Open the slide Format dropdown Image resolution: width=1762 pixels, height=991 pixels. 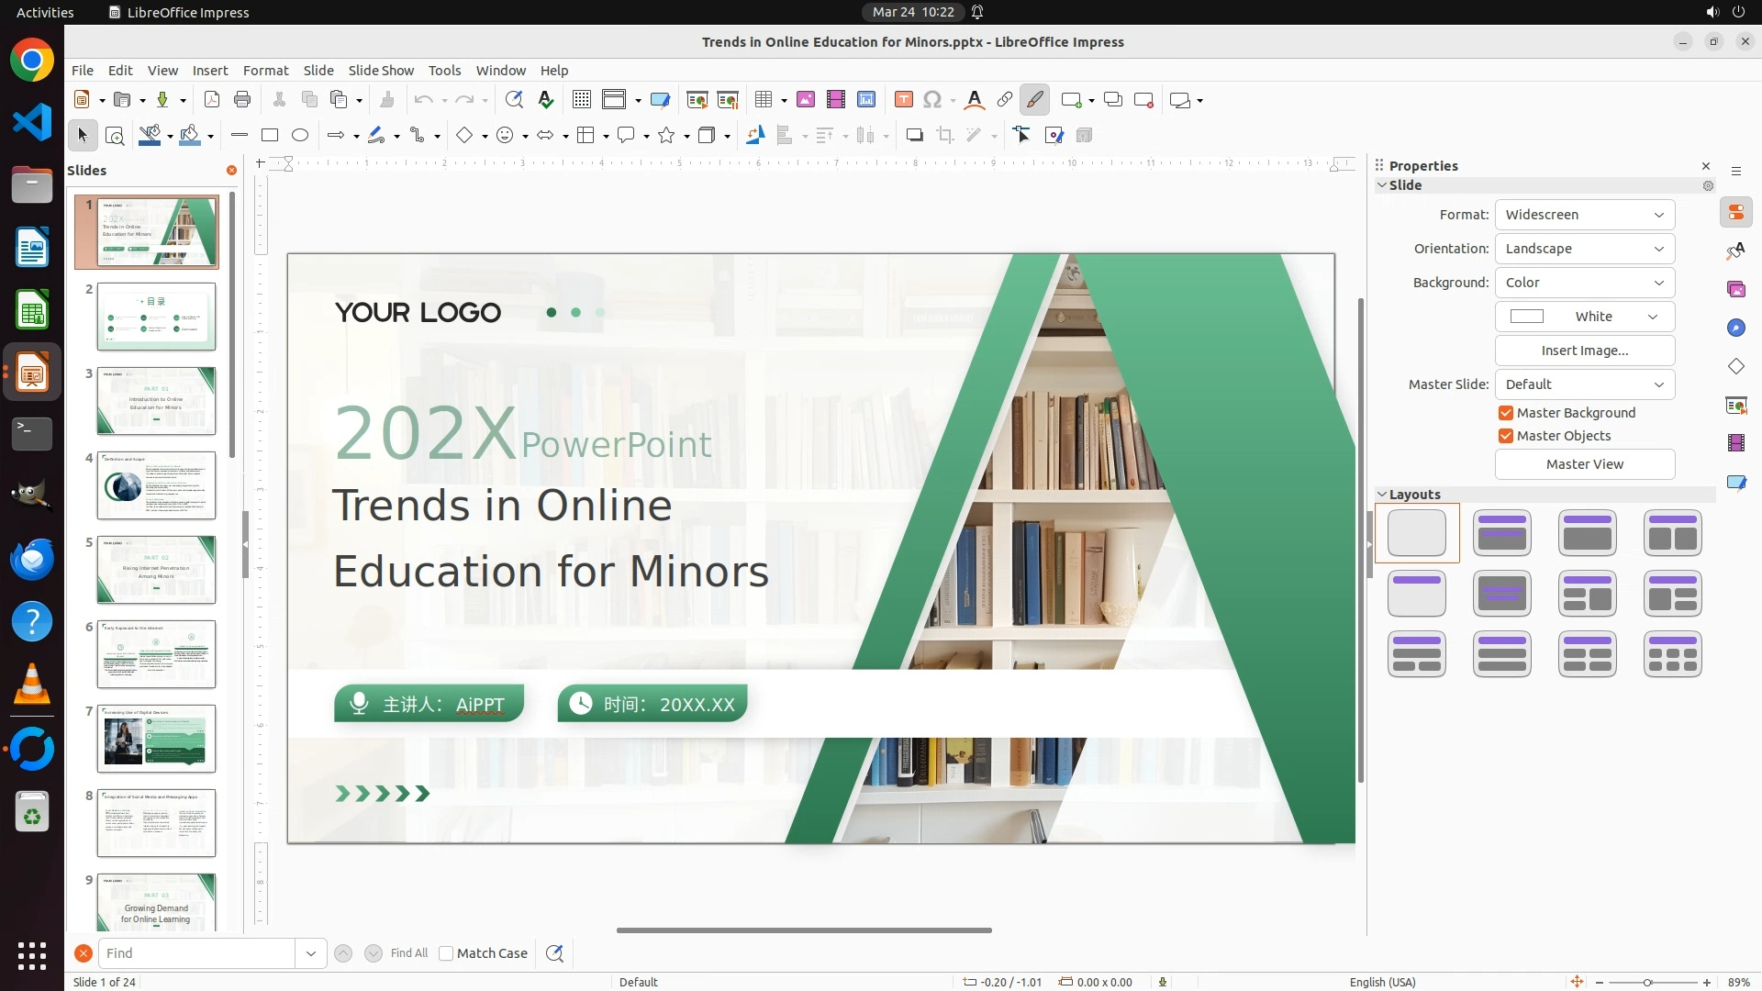[x=1584, y=215]
